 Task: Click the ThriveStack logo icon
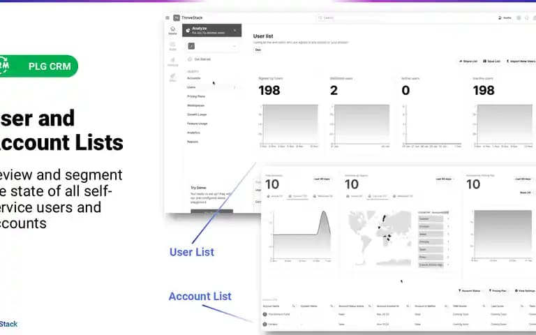pyautogui.click(x=177, y=17)
